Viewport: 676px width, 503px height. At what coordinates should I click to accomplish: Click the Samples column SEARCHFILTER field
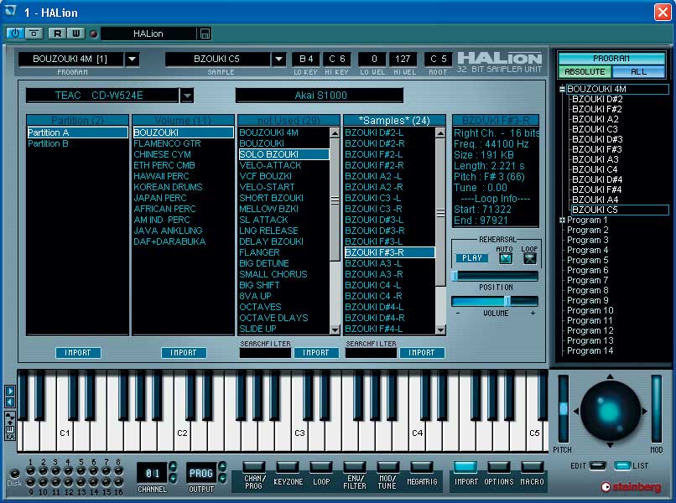tap(371, 353)
